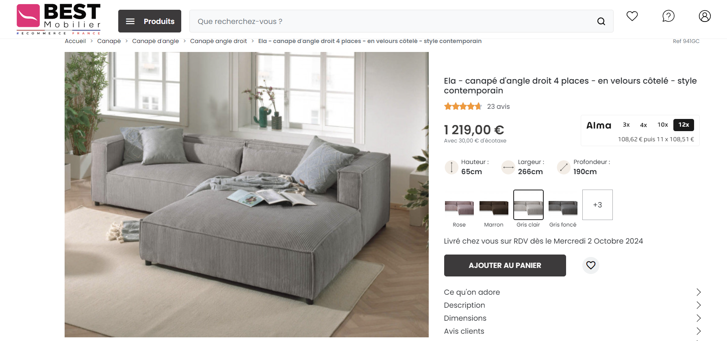Click Ajouter au panier button

505,265
